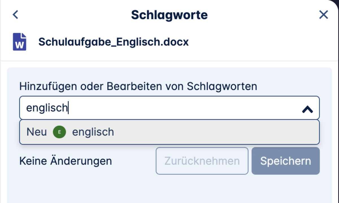Click the Word document file icon
Viewport: 339px width, 203px height.
point(19,42)
